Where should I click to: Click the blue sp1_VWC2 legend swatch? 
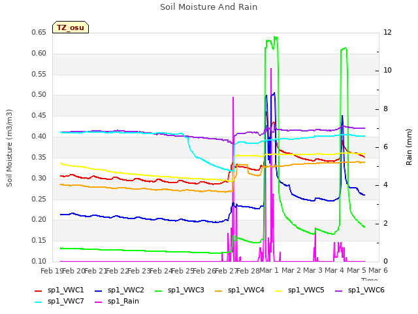pyautogui.click(x=99, y=290)
